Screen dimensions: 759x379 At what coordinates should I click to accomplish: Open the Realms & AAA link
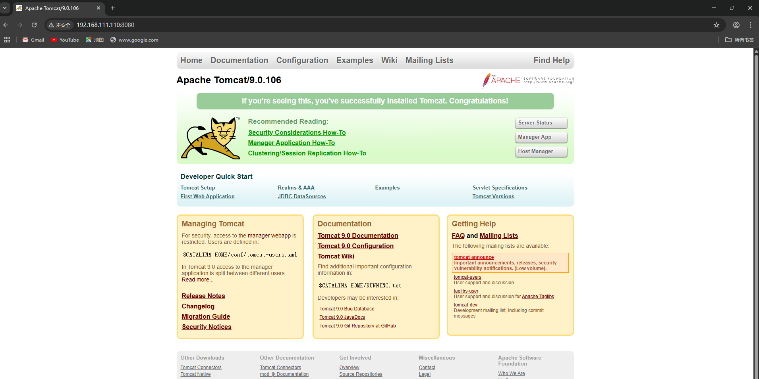tap(296, 188)
